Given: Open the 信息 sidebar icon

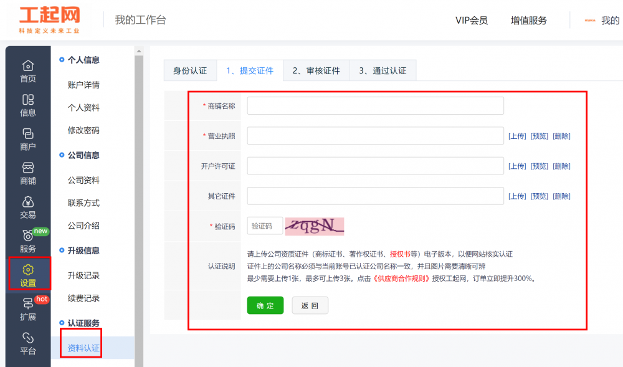Looking at the screenshot, I should 28,105.
